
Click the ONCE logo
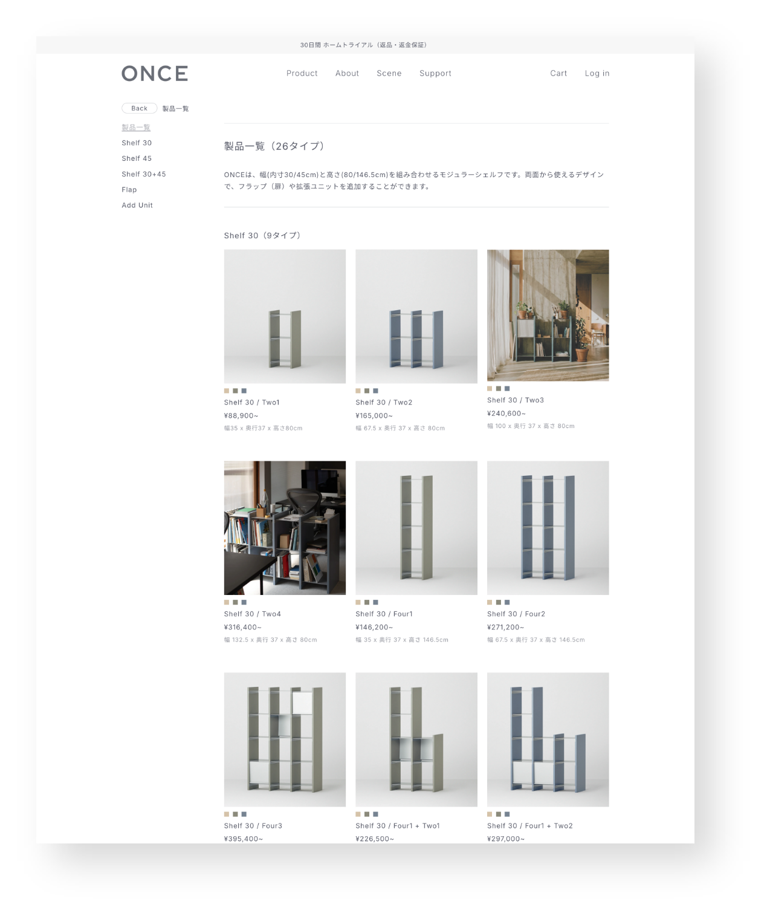point(155,74)
